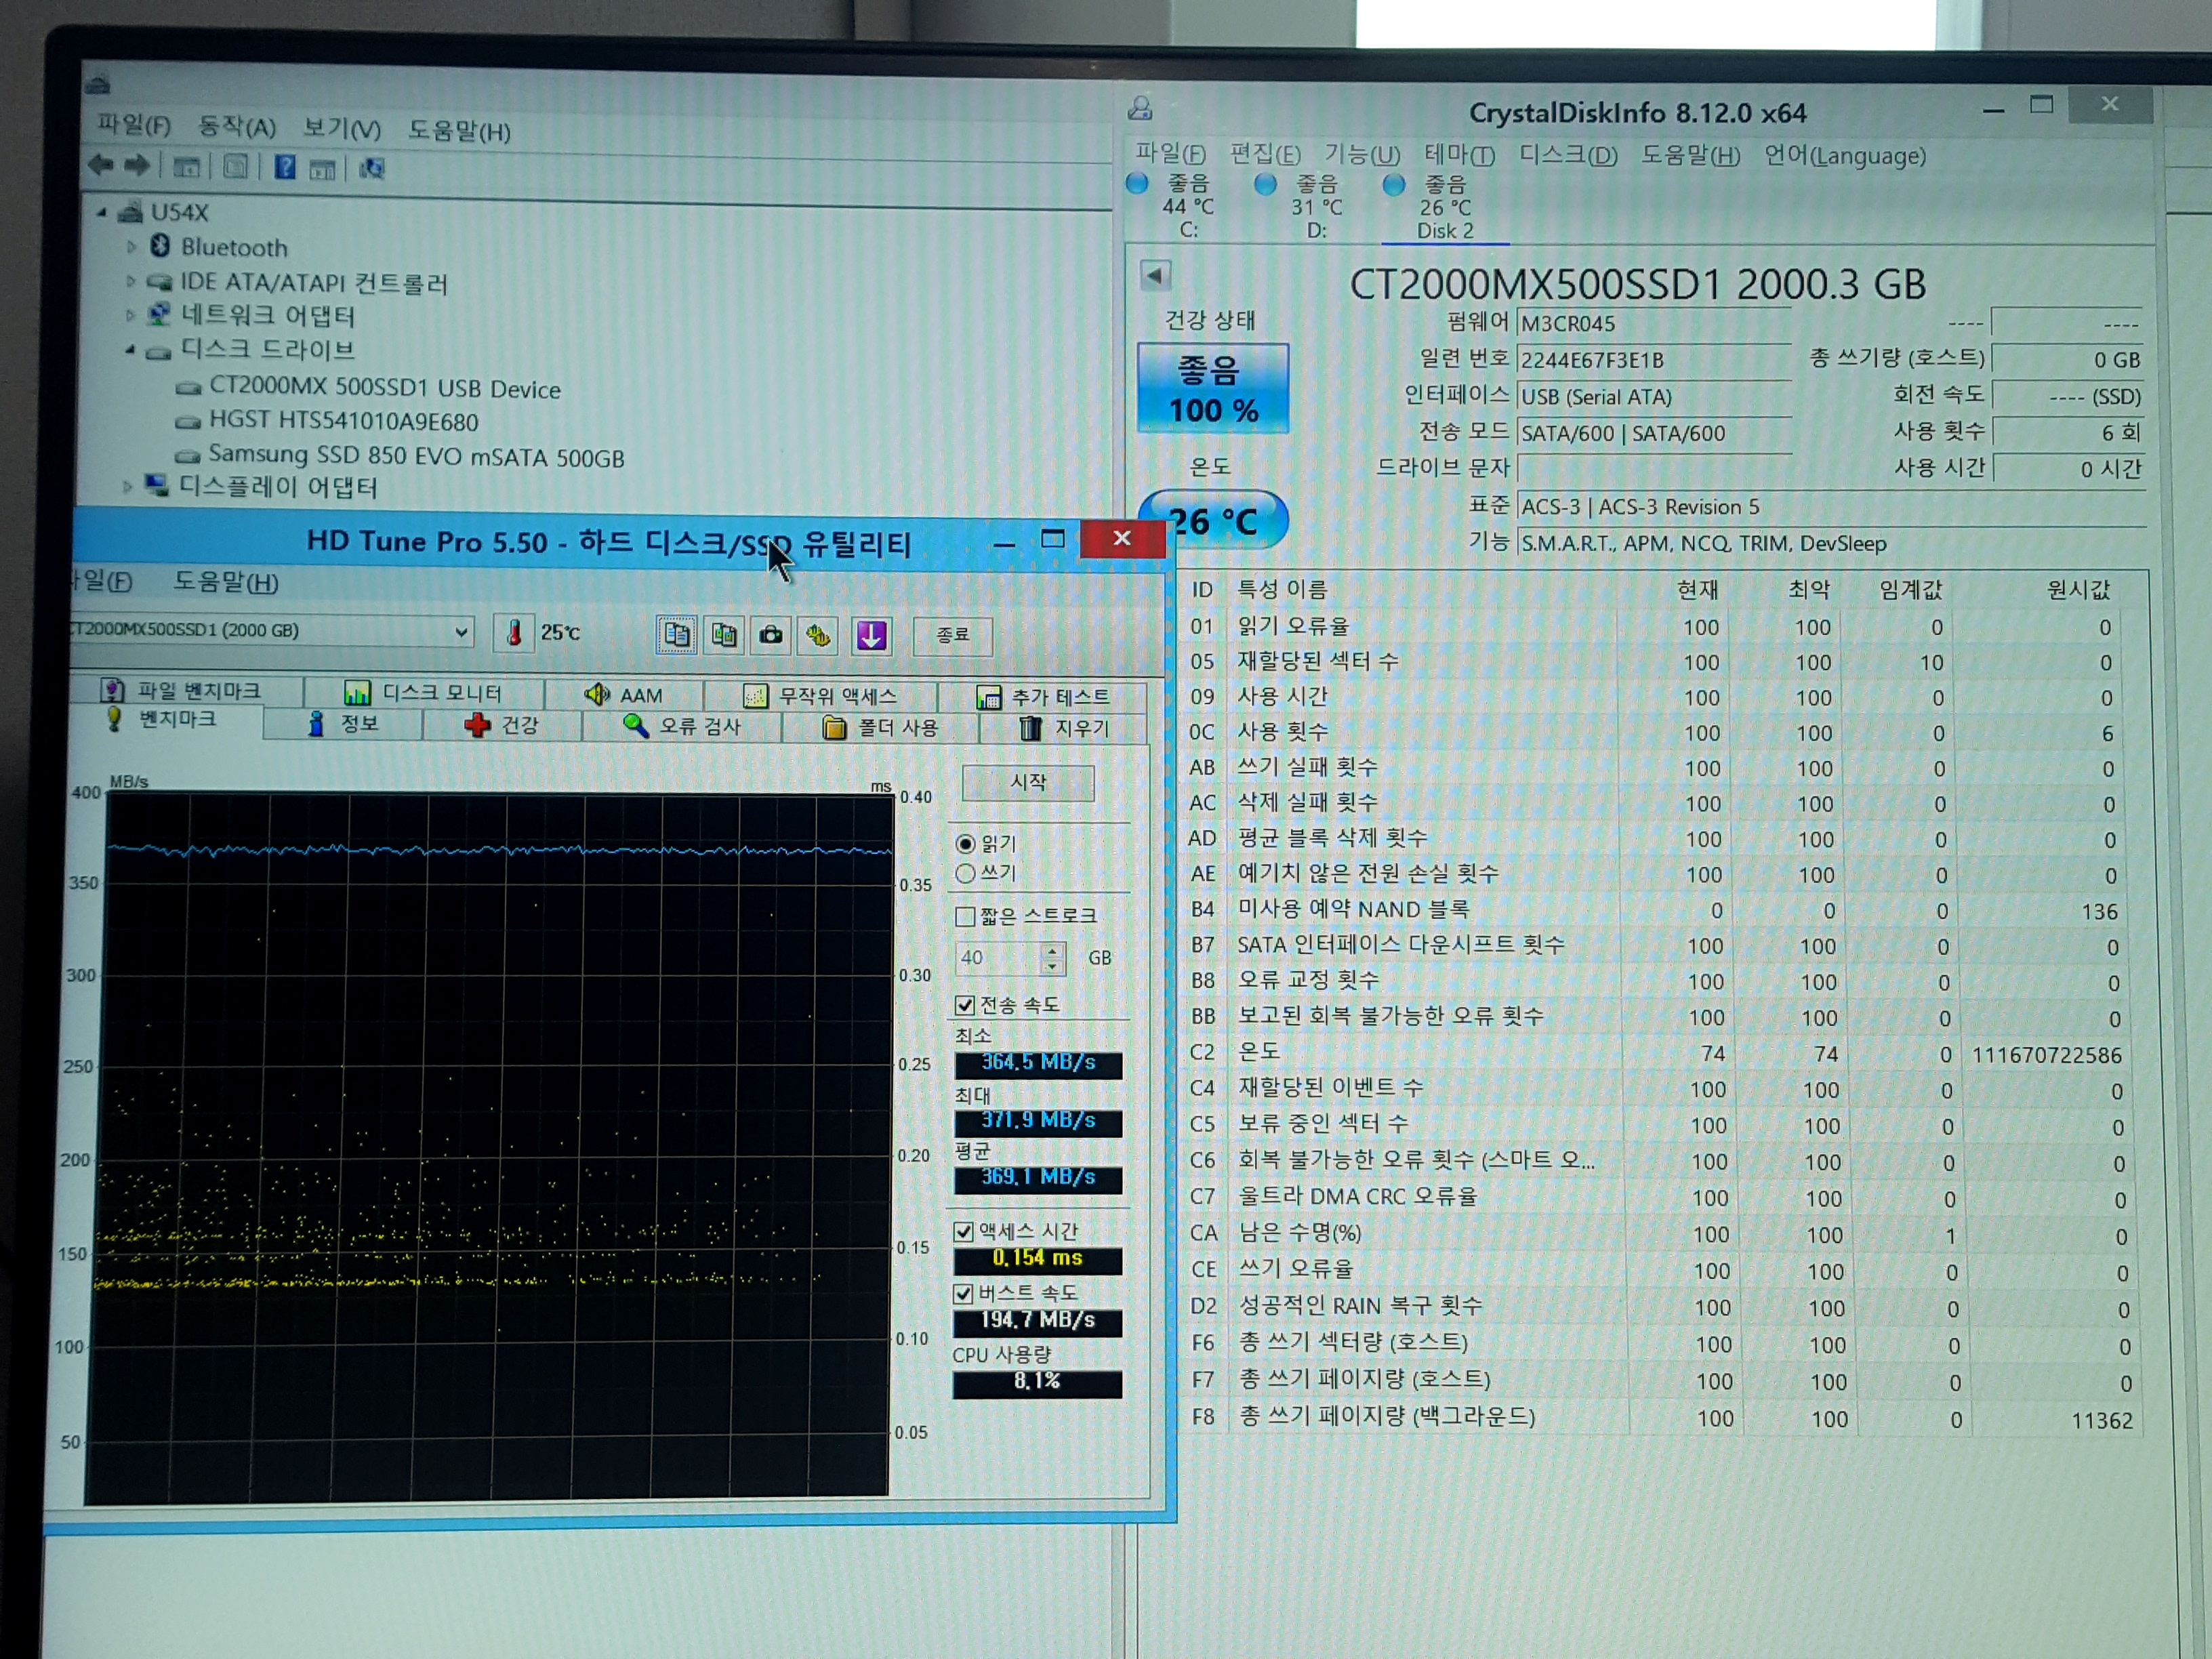This screenshot has width=2212, height=1659.
Task: Click the 시작 button to start benchmark
Action: tap(1028, 782)
